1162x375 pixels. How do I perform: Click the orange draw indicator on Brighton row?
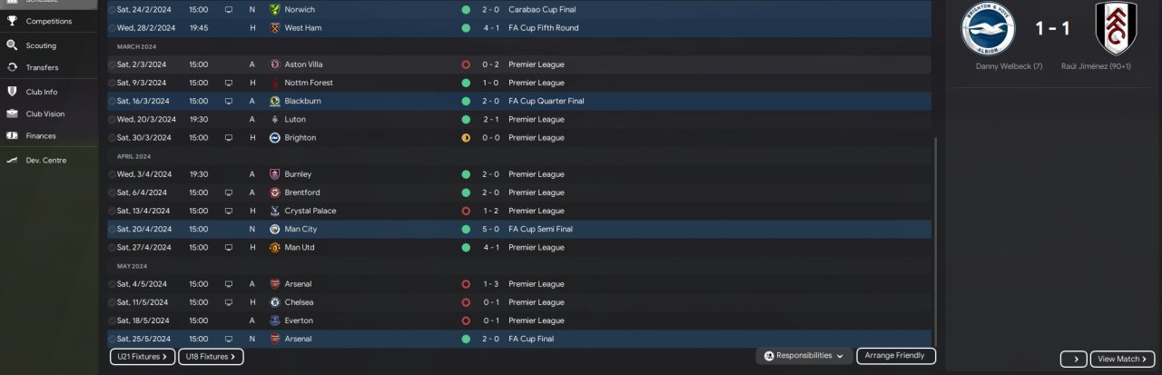466,138
